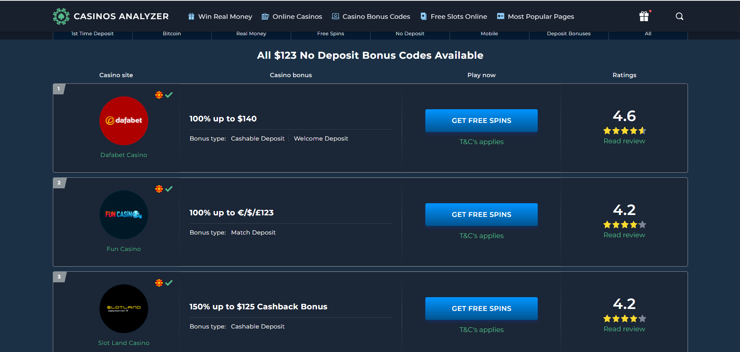The width and height of the screenshot is (740, 352).
Task: Click the '100% up to $140' bonus title
Action: point(223,119)
